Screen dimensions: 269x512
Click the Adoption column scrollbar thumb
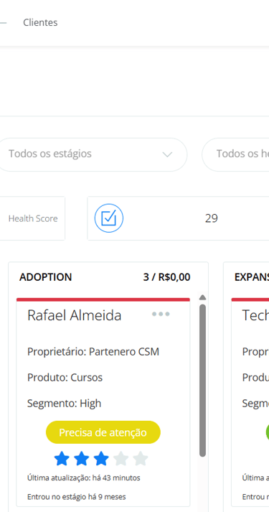202,380
